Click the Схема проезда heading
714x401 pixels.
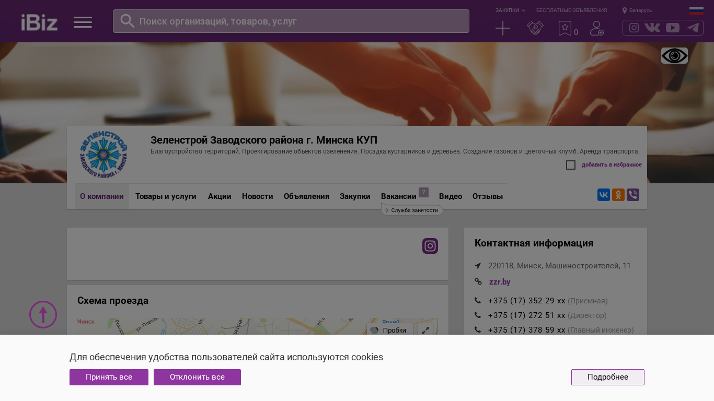113,301
